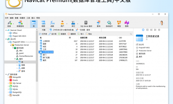Open SQL Server 备份 toolbar icon
Screen dimensions: 173x104
pyautogui.click(x=86, y=24)
